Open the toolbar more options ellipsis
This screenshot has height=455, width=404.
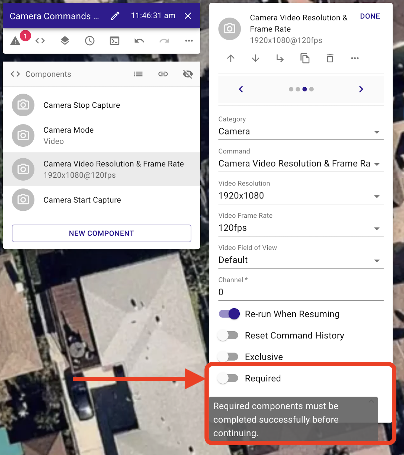coord(189,41)
